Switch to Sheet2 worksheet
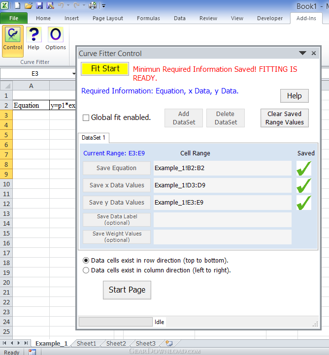 [116, 343]
